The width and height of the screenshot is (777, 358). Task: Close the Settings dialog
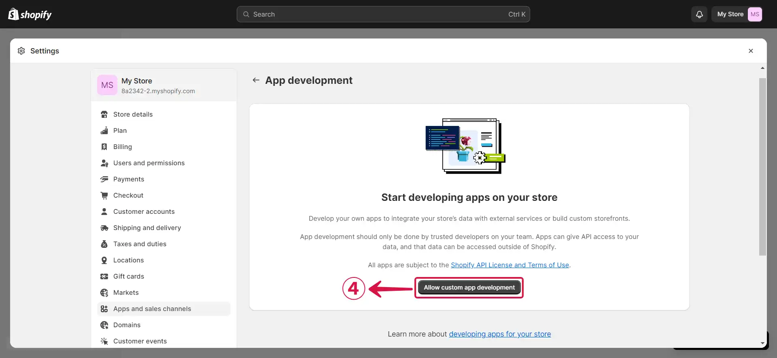pyautogui.click(x=751, y=51)
